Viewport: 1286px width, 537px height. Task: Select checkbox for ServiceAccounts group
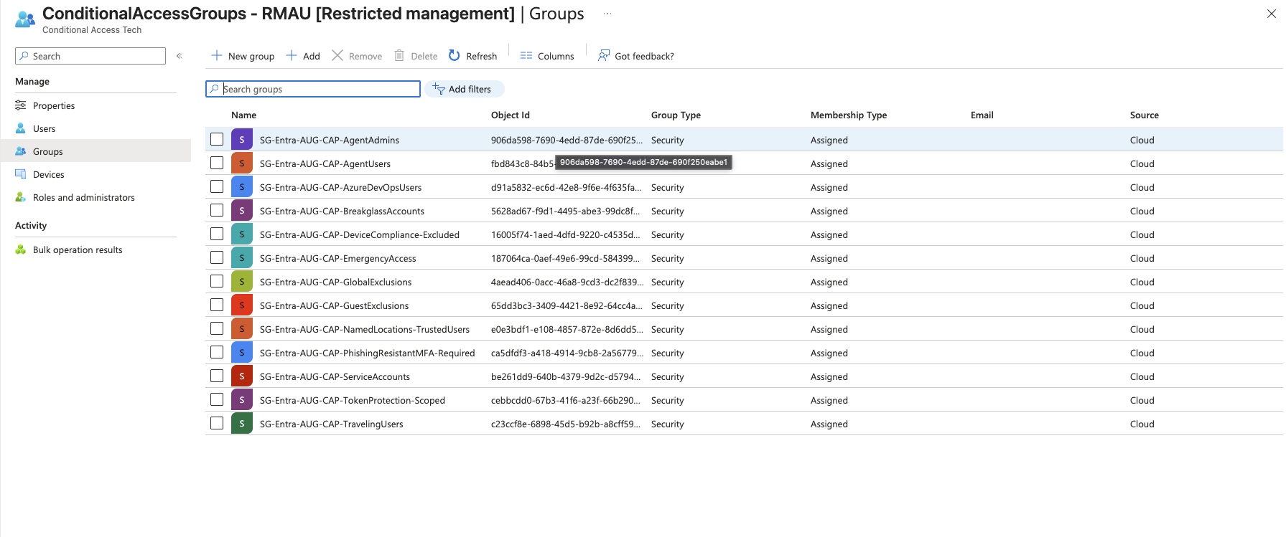[217, 376]
